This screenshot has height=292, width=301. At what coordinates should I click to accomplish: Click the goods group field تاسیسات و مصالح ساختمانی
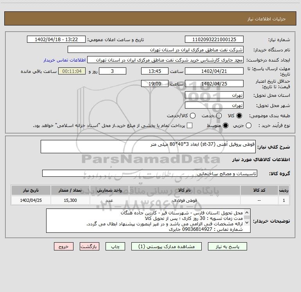pyautogui.click(x=150, y=173)
